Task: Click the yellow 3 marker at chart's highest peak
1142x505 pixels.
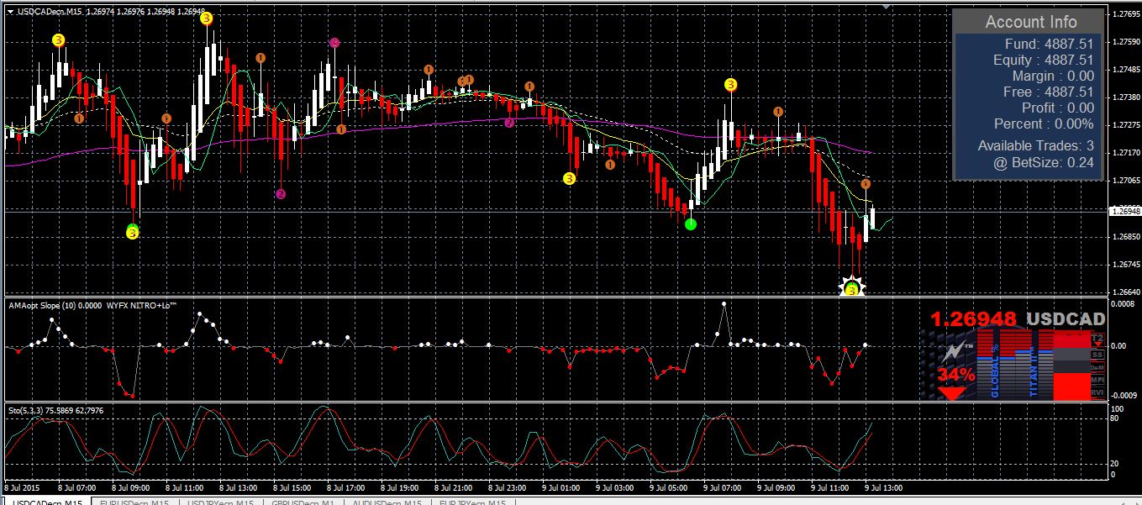Action: pyautogui.click(x=206, y=18)
